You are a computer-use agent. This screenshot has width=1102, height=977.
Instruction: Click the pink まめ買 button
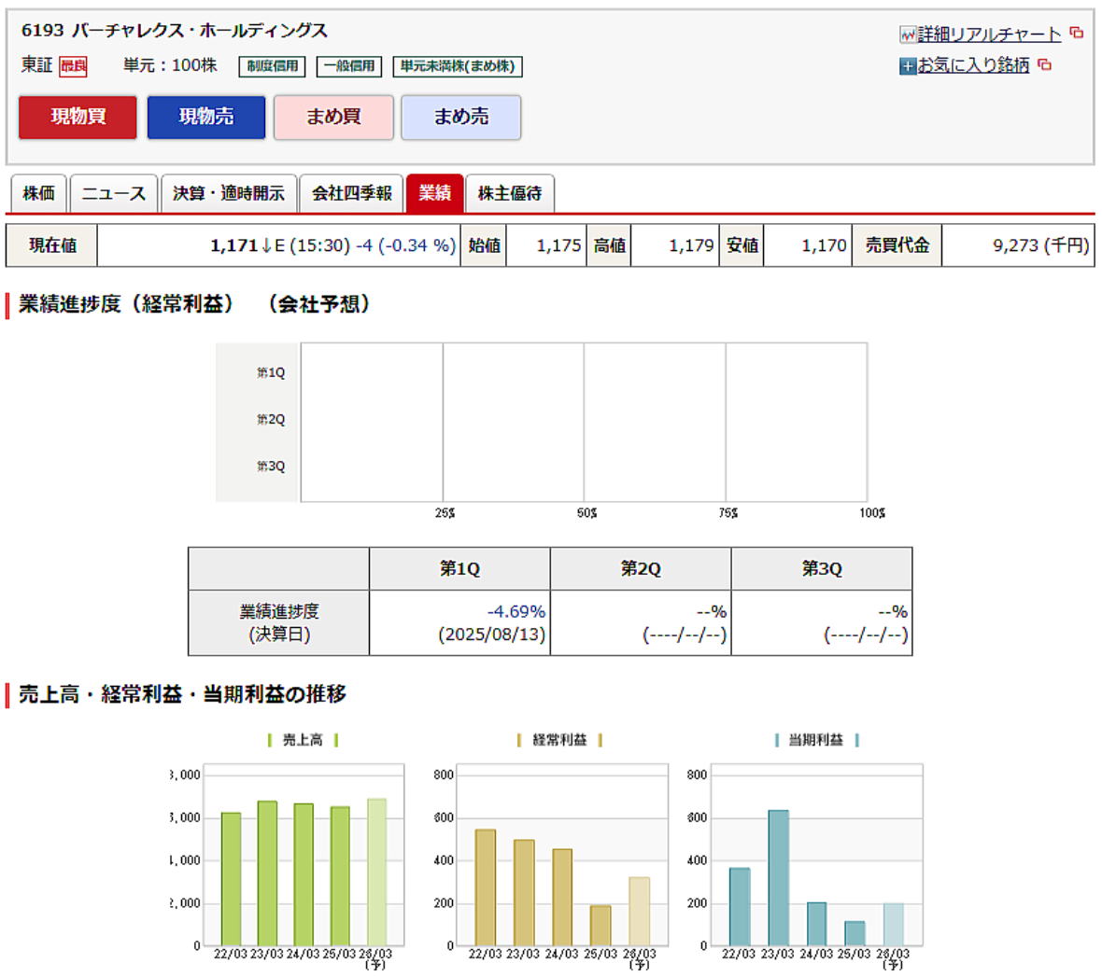(333, 118)
